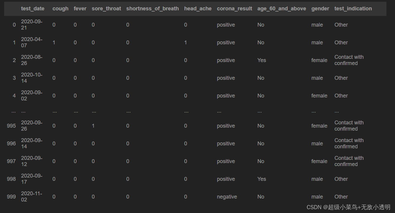395x213 pixels.
Task: Click the shortness_of_breath column header
Action: tap(153, 9)
